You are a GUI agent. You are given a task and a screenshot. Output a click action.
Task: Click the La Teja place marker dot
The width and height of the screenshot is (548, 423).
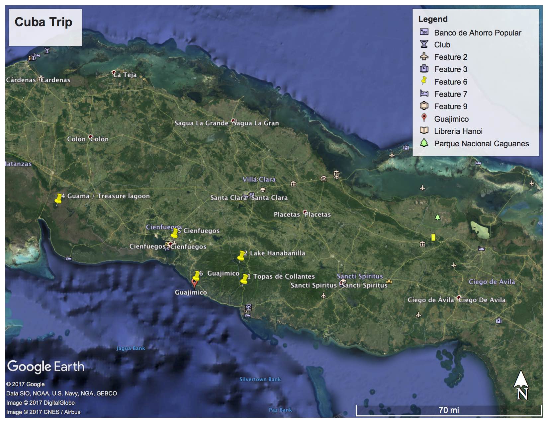[114, 72]
